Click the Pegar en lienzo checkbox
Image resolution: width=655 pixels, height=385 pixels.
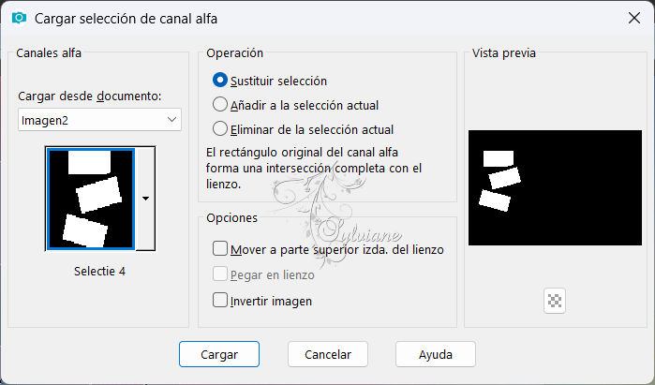coord(220,274)
